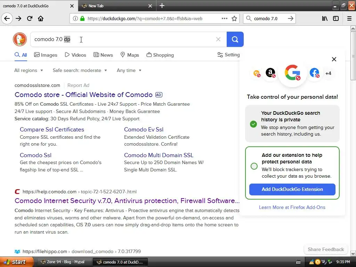Run search with the blue magnifier button
Screen dimensions: 356x267
(235, 39)
